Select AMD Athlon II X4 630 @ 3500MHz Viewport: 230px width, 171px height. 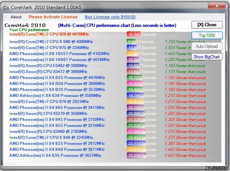[x=55, y=96]
